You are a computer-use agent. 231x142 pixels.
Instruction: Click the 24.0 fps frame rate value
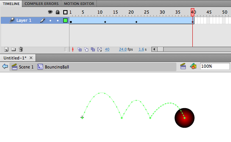(123, 49)
